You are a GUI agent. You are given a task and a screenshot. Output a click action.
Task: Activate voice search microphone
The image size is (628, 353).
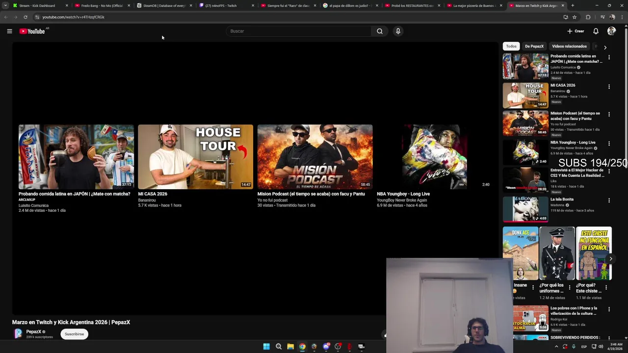pyautogui.click(x=398, y=31)
